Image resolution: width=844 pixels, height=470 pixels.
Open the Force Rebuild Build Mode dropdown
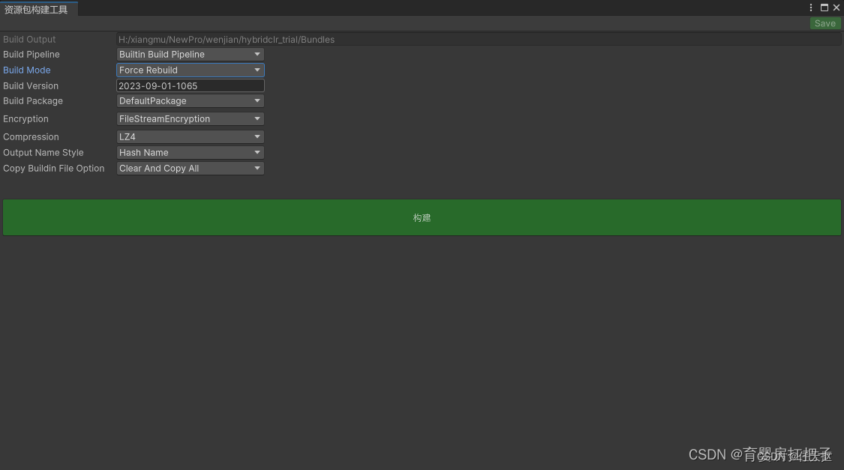pos(190,70)
